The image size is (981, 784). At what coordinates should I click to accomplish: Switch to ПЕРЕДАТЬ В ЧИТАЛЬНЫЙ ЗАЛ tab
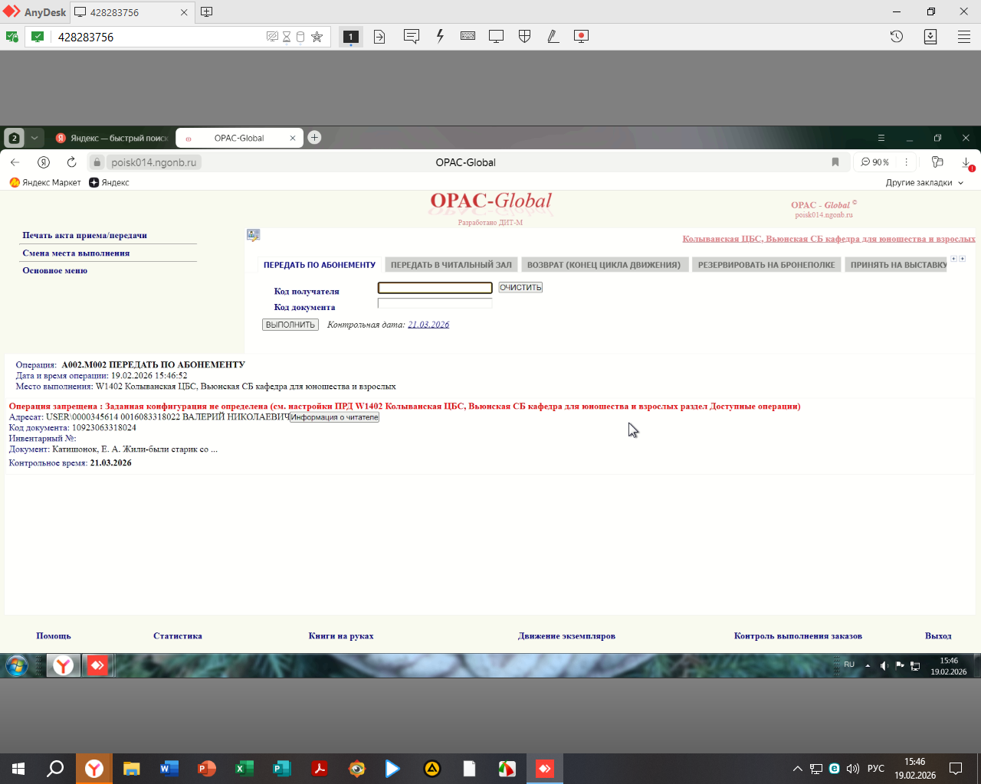[451, 265]
